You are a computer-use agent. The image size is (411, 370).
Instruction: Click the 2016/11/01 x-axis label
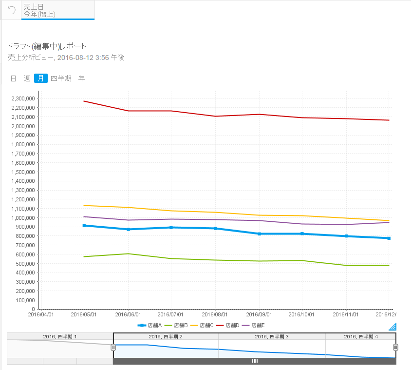(x=346, y=314)
